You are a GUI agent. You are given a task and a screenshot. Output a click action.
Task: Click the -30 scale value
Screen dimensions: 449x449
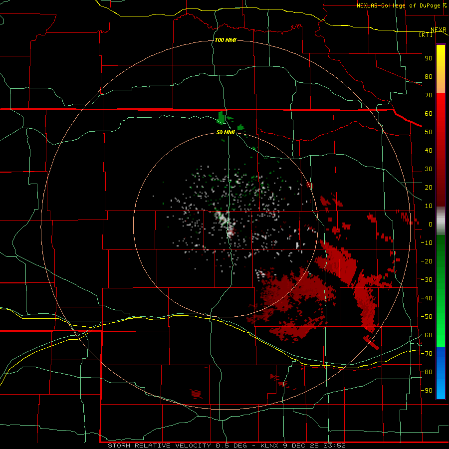[x=427, y=280]
